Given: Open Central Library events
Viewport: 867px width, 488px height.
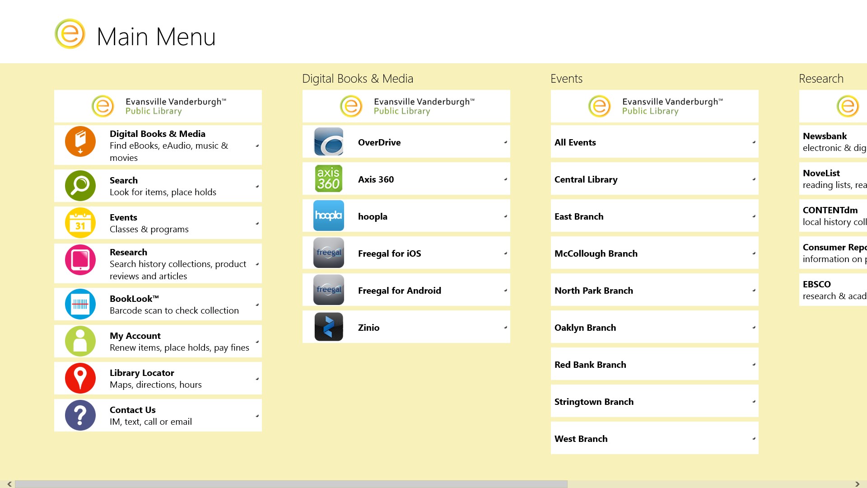Looking at the screenshot, I should (x=655, y=179).
